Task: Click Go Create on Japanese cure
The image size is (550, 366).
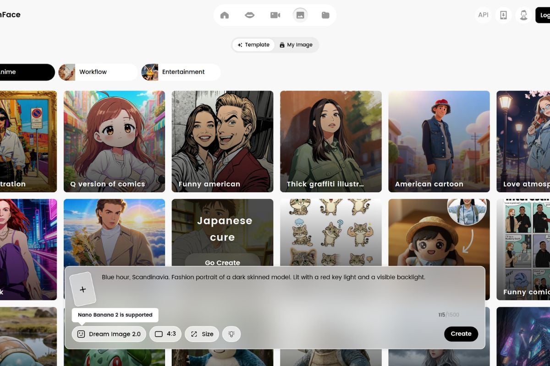Action: click(222, 262)
